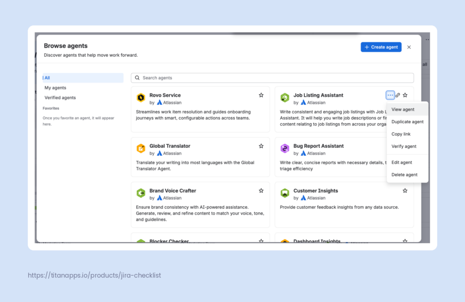Screen dimensions: 465x302
Task: Open the Job Listing Assistant title
Action: pos(318,95)
